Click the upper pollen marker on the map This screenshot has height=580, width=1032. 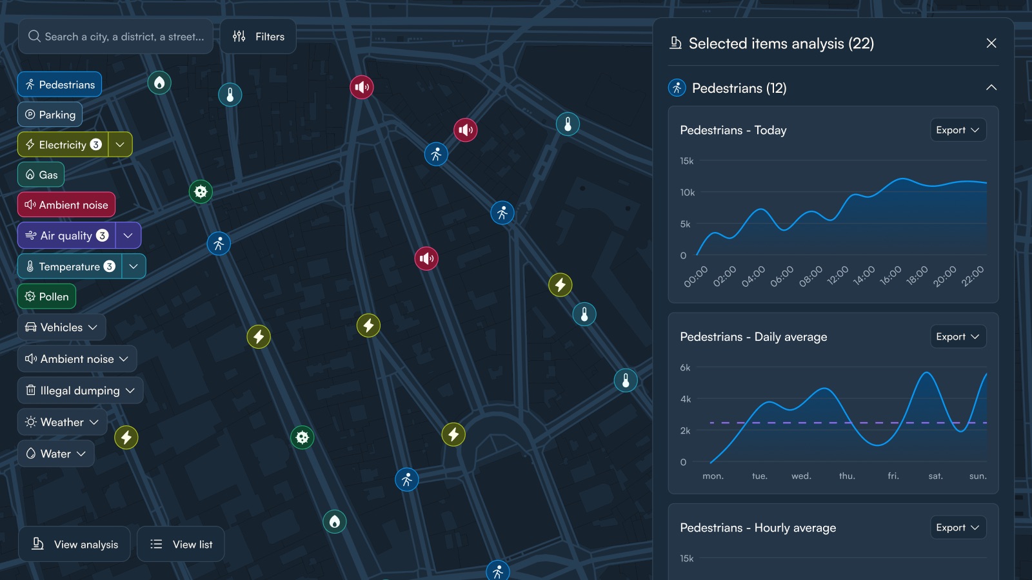(201, 191)
